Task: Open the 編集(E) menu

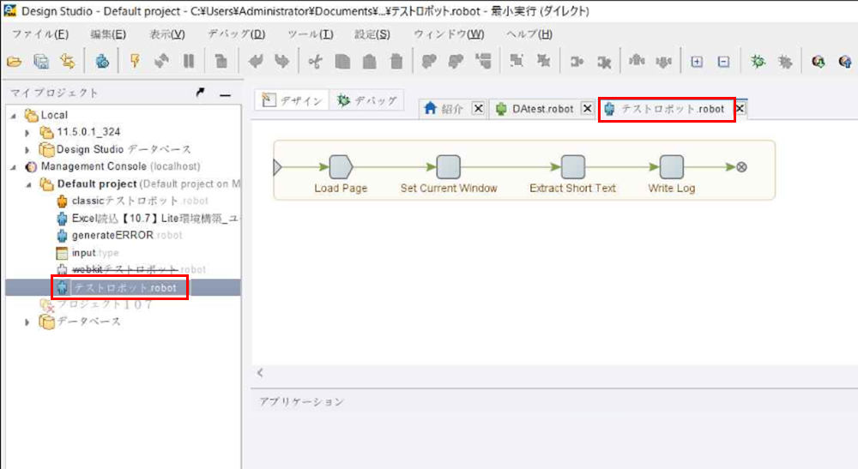Action: (108, 34)
